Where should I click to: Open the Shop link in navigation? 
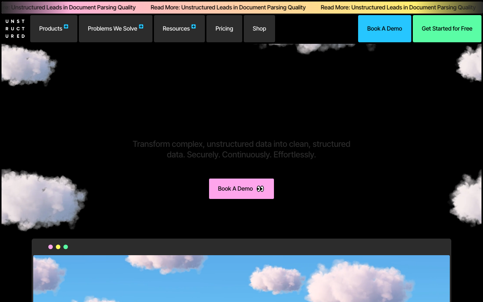pos(259,29)
